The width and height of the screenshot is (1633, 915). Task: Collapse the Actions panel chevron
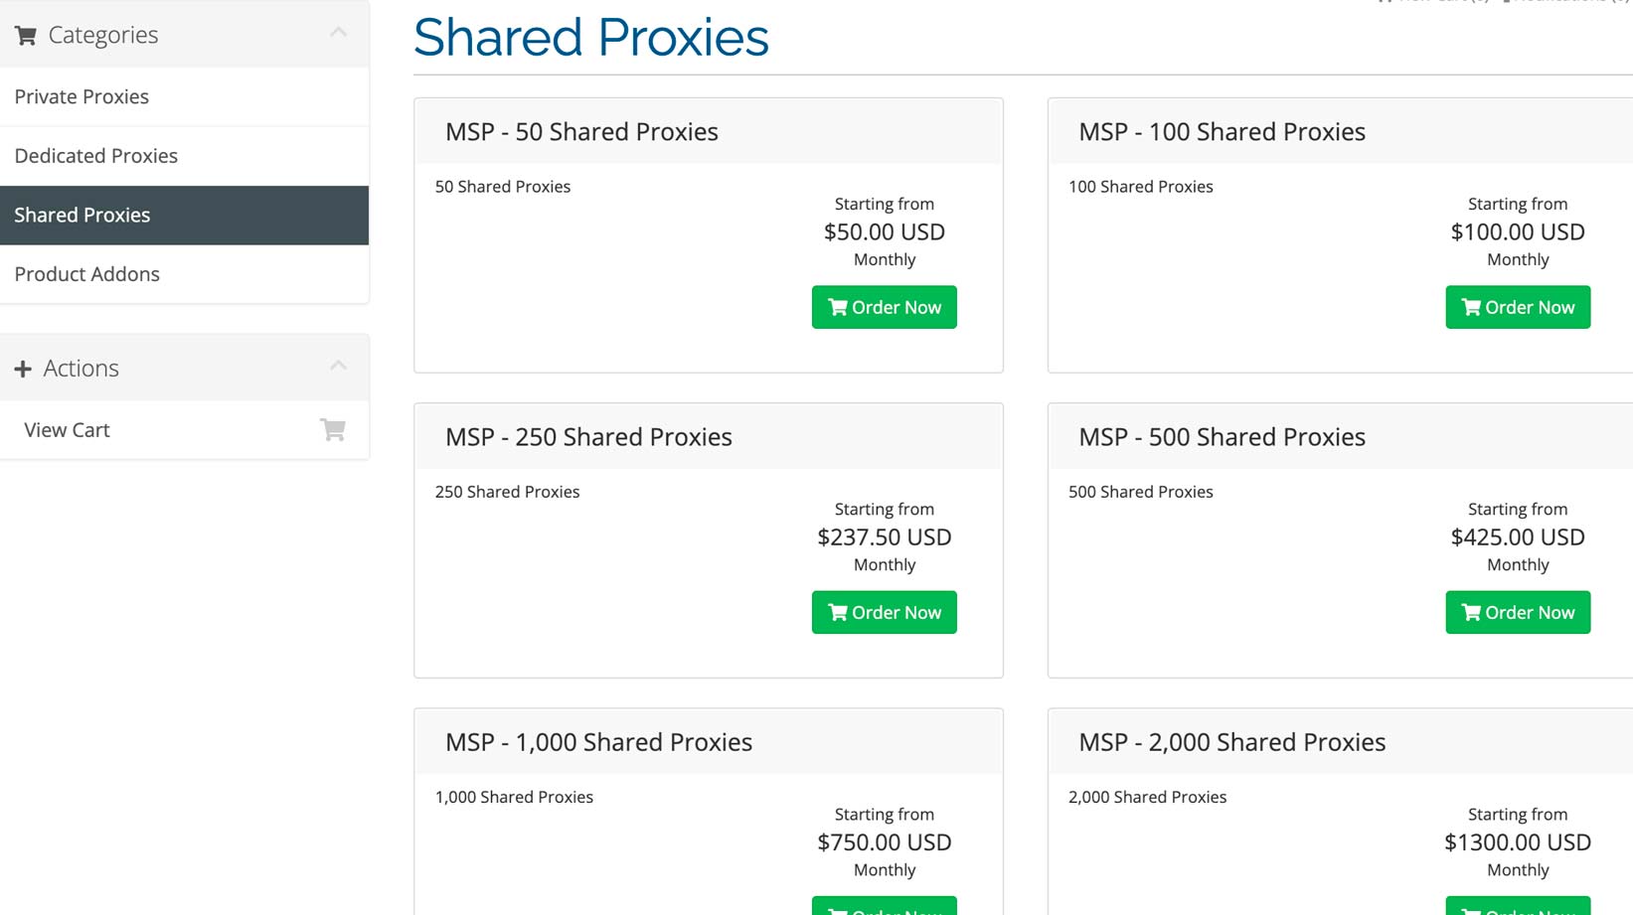(338, 366)
